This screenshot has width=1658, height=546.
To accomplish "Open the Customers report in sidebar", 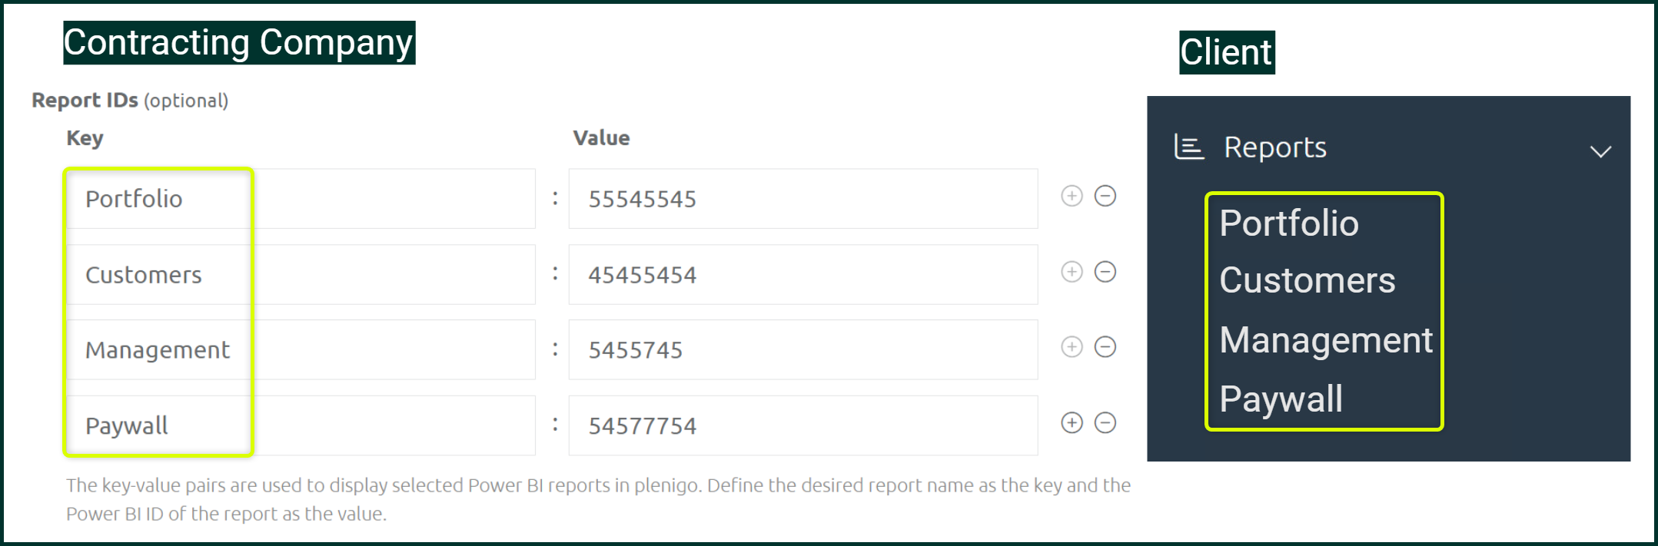I will [x=1307, y=280].
